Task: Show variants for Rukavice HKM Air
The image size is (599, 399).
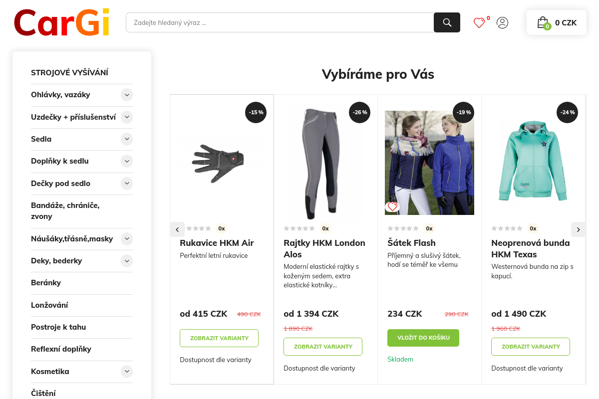Action: pyautogui.click(x=219, y=338)
